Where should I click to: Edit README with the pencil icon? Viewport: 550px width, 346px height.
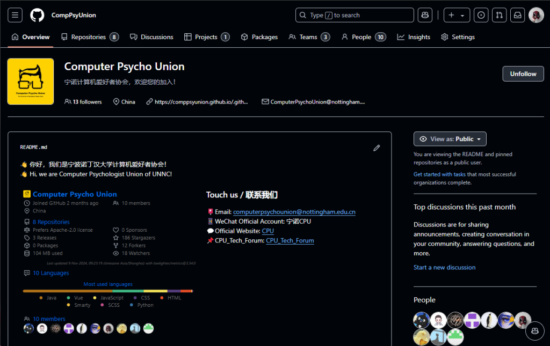(x=377, y=148)
